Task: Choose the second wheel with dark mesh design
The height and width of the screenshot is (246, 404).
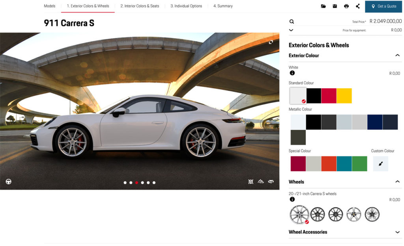Action: click(x=318, y=215)
